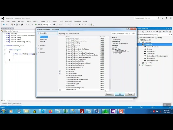The image size is (173, 130).
Task: Open the BUILD menu
Action: click(x=29, y=21)
